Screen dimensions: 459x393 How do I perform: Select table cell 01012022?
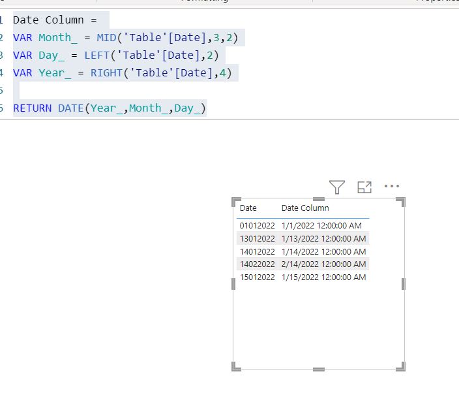pos(257,226)
